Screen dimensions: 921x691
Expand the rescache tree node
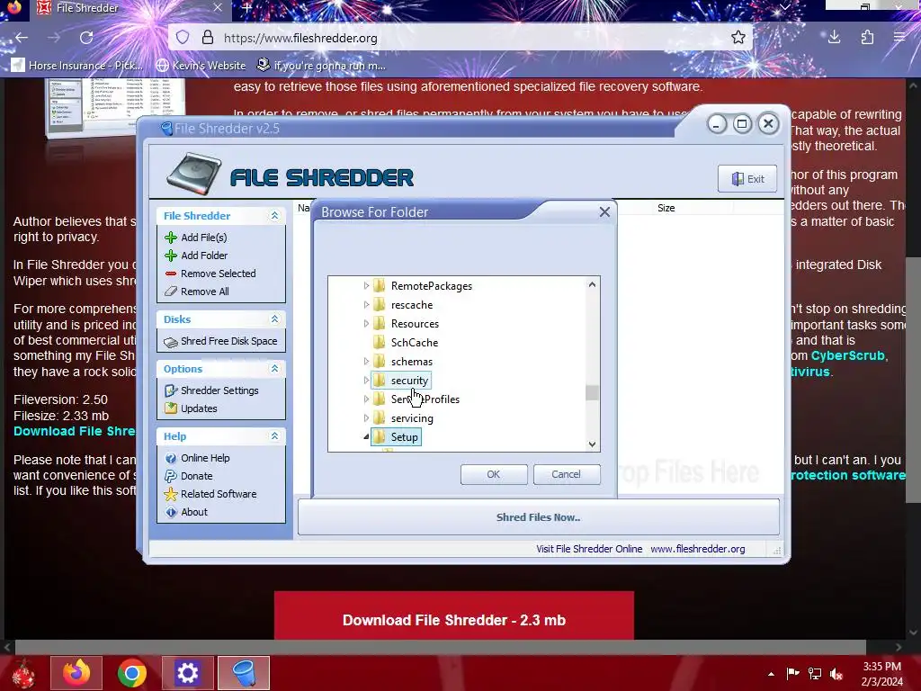(x=366, y=305)
